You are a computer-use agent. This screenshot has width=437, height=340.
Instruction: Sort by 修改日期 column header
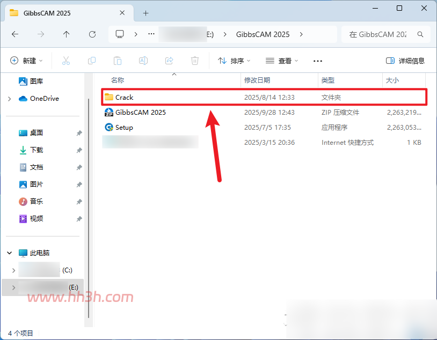[x=257, y=80]
